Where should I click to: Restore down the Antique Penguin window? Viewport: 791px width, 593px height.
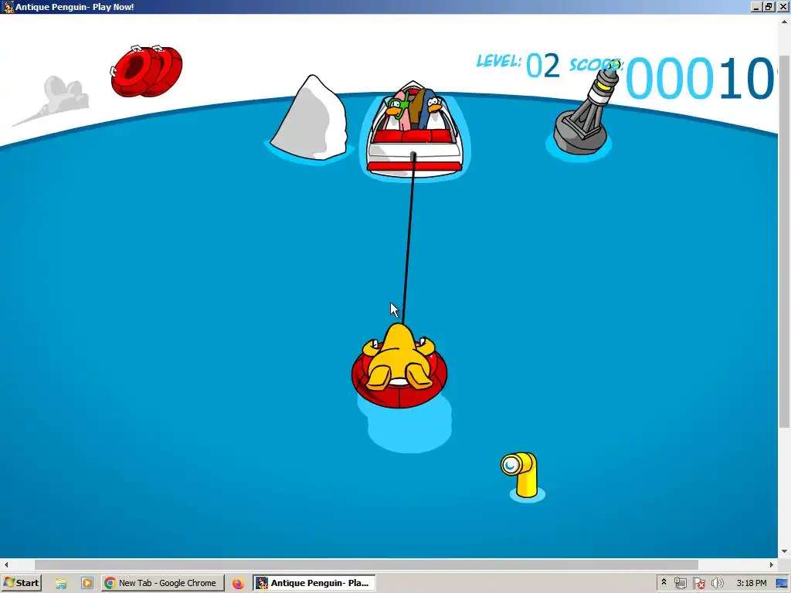click(x=769, y=7)
